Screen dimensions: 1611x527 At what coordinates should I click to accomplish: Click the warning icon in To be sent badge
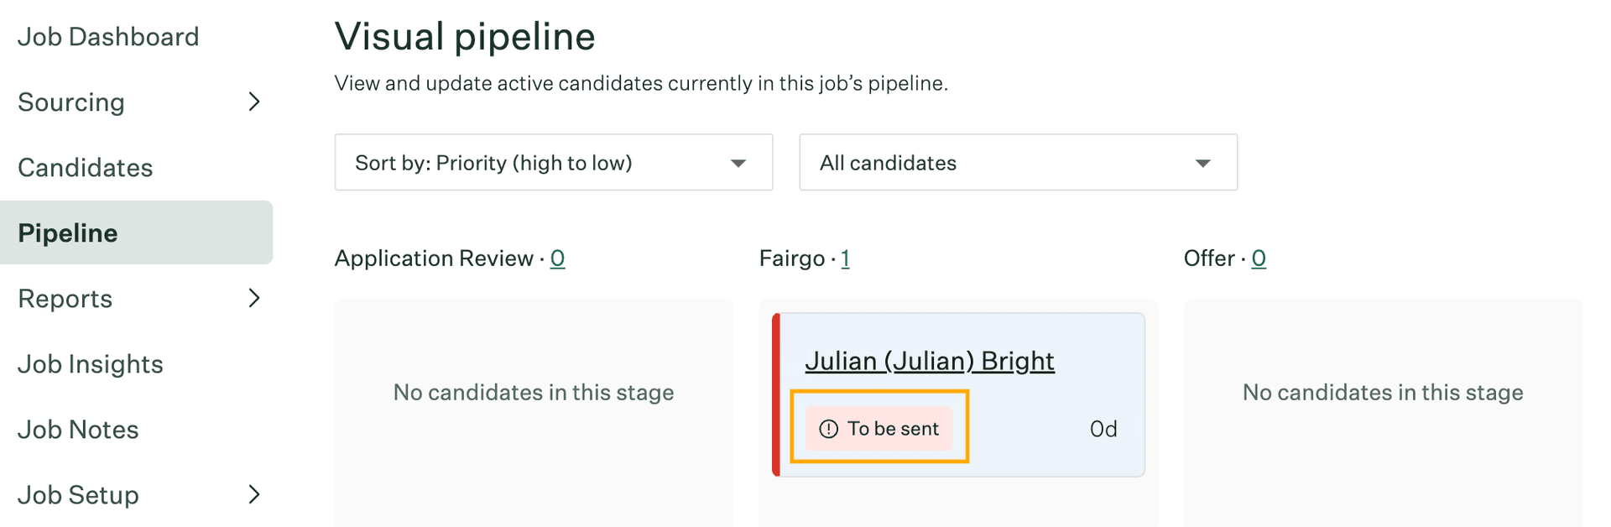[828, 429]
